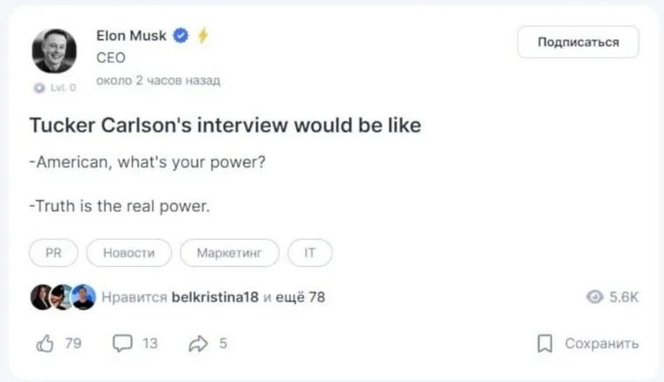The image size is (664, 382).
Task: Open the Elon Musk profile name
Action: point(134,37)
